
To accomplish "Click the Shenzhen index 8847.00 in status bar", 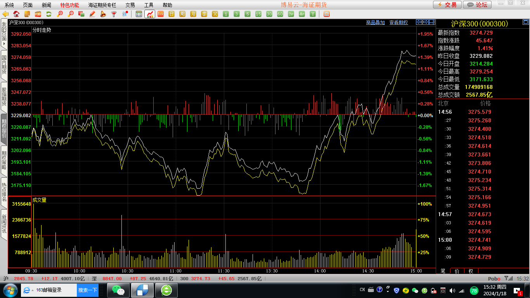I will coord(112,279).
